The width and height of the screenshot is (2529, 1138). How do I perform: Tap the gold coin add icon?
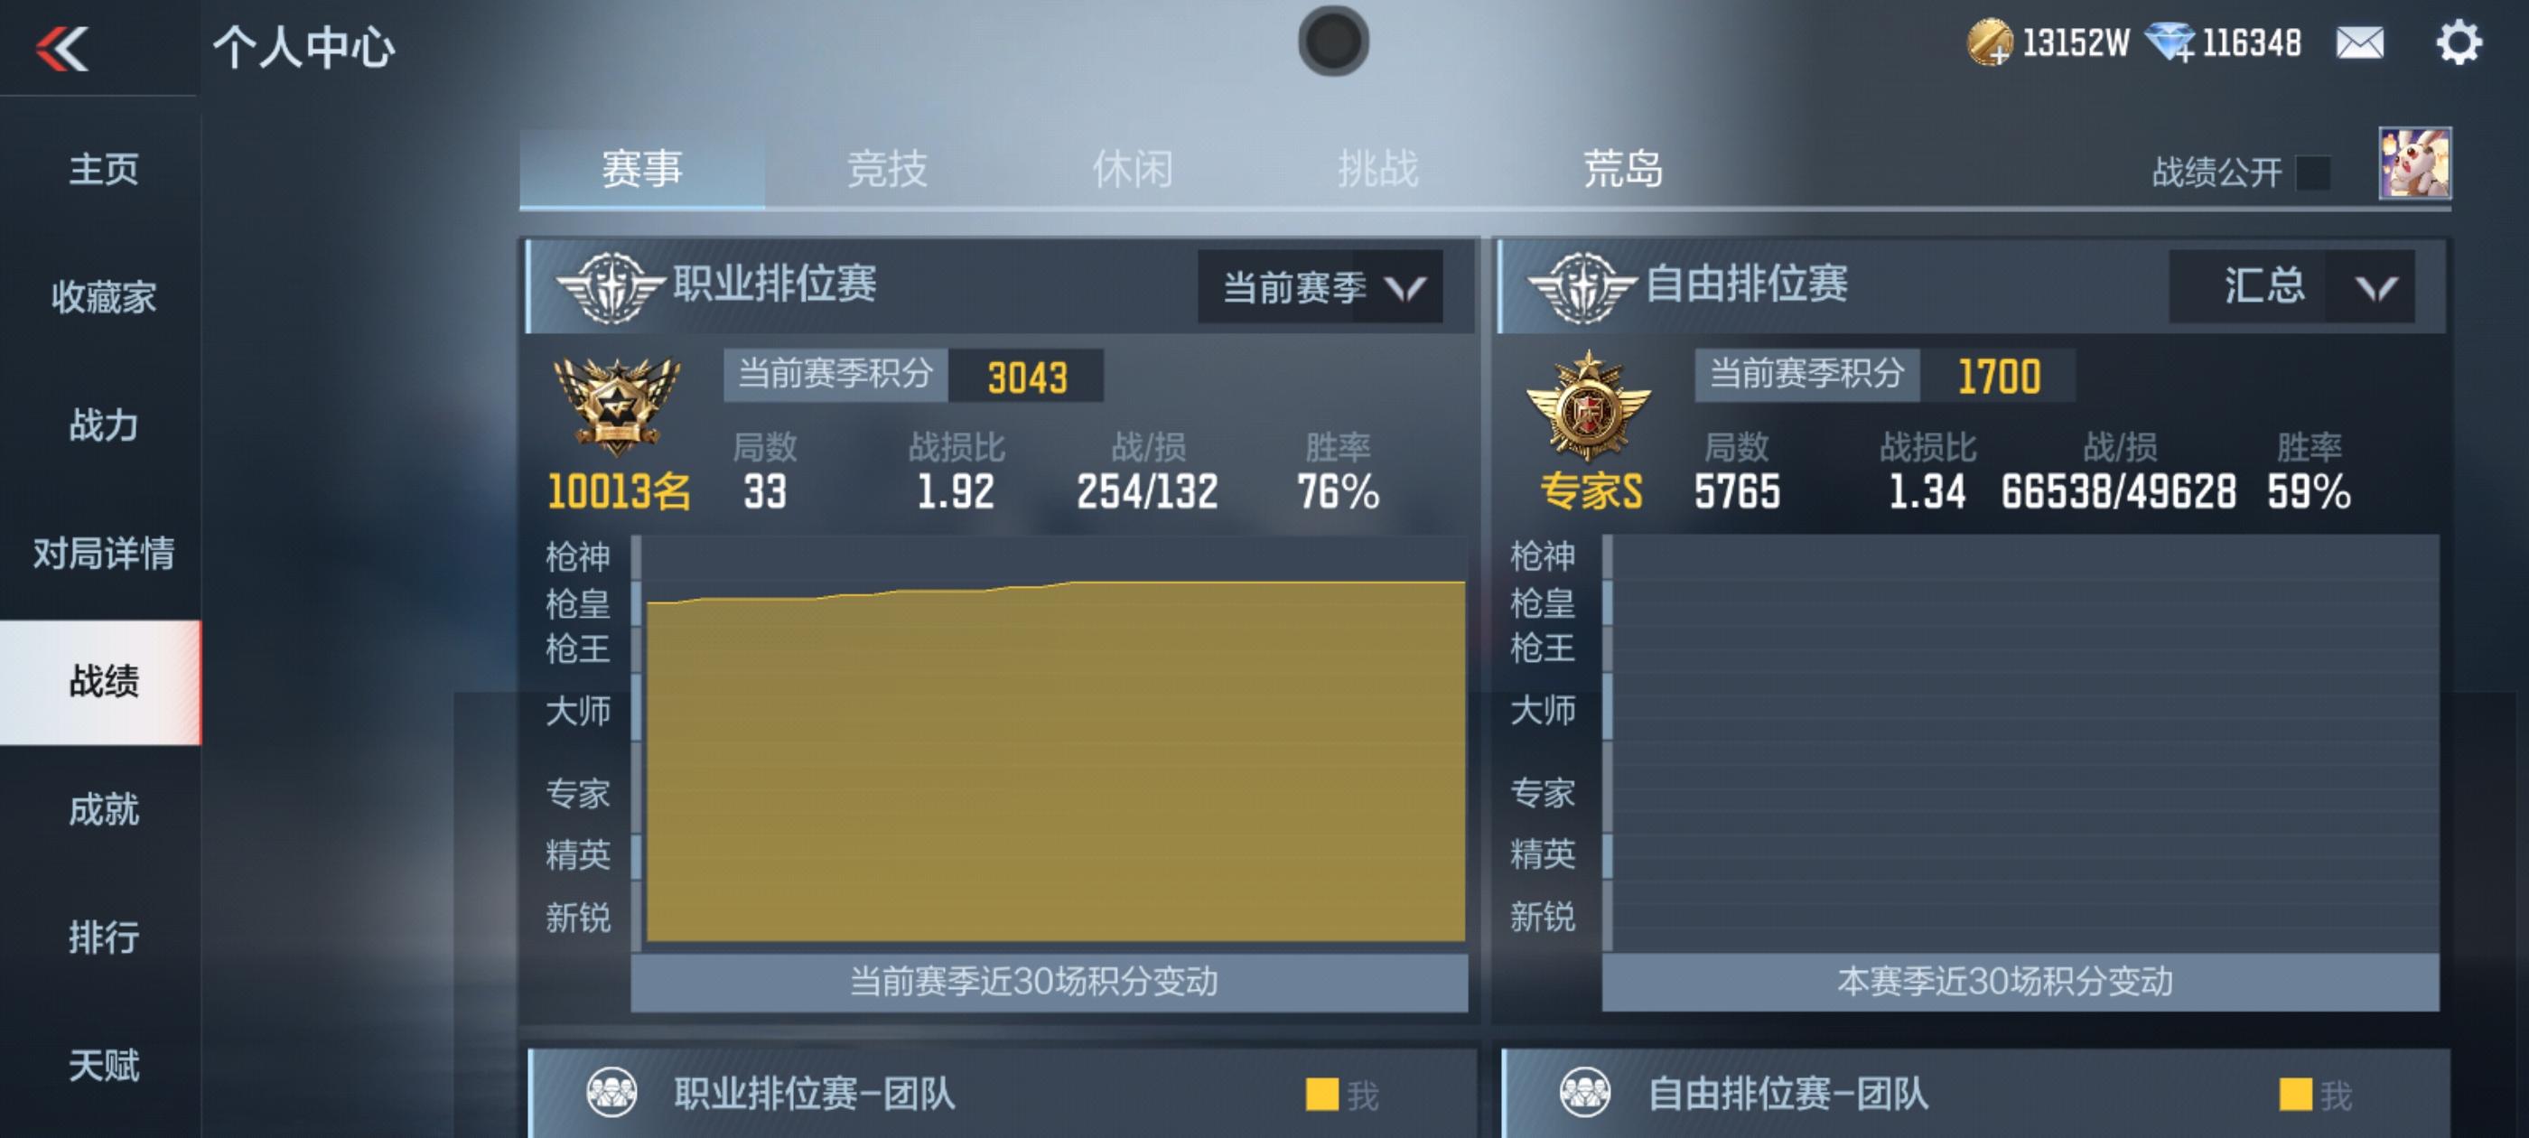[1990, 44]
